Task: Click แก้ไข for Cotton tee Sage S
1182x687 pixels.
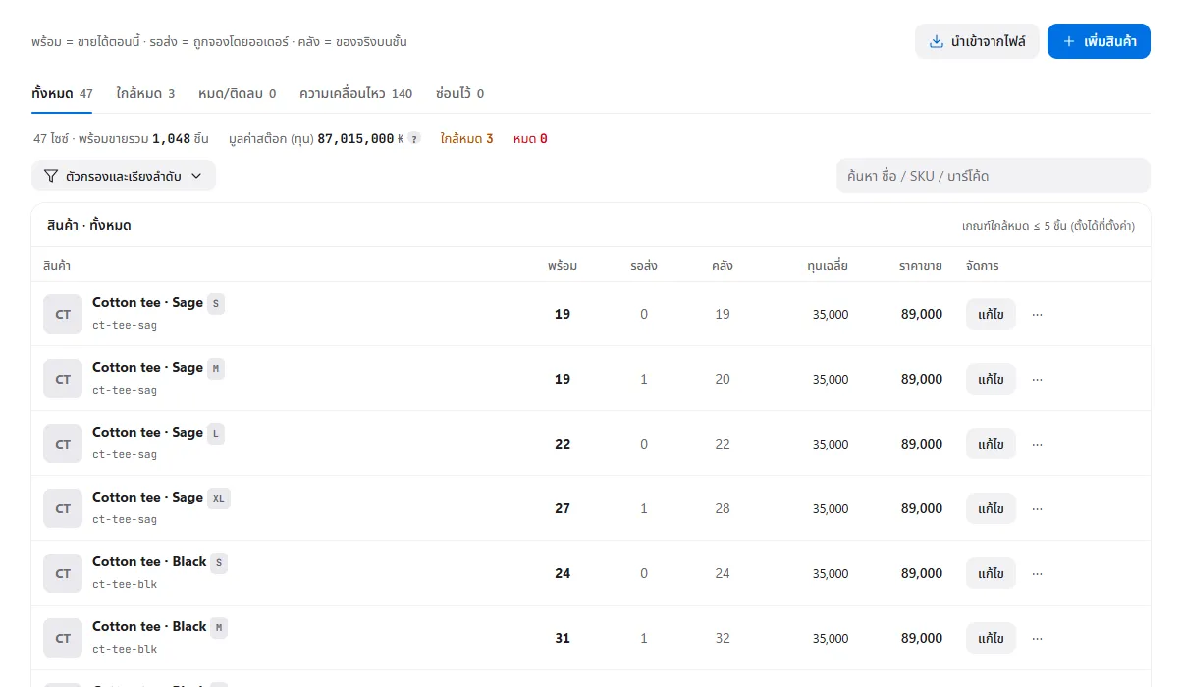Action: coord(991,315)
